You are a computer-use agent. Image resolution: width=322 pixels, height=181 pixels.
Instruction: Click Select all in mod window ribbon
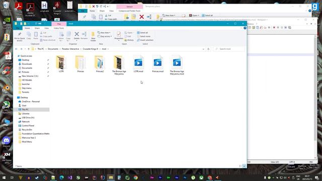click(142, 33)
